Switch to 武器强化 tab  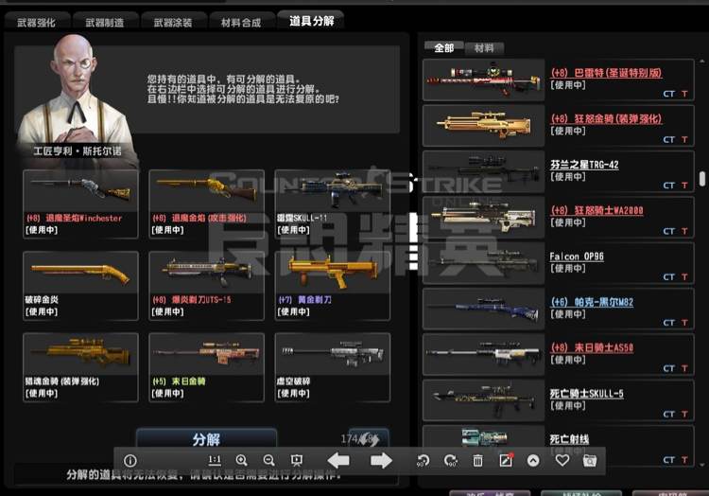[36, 22]
